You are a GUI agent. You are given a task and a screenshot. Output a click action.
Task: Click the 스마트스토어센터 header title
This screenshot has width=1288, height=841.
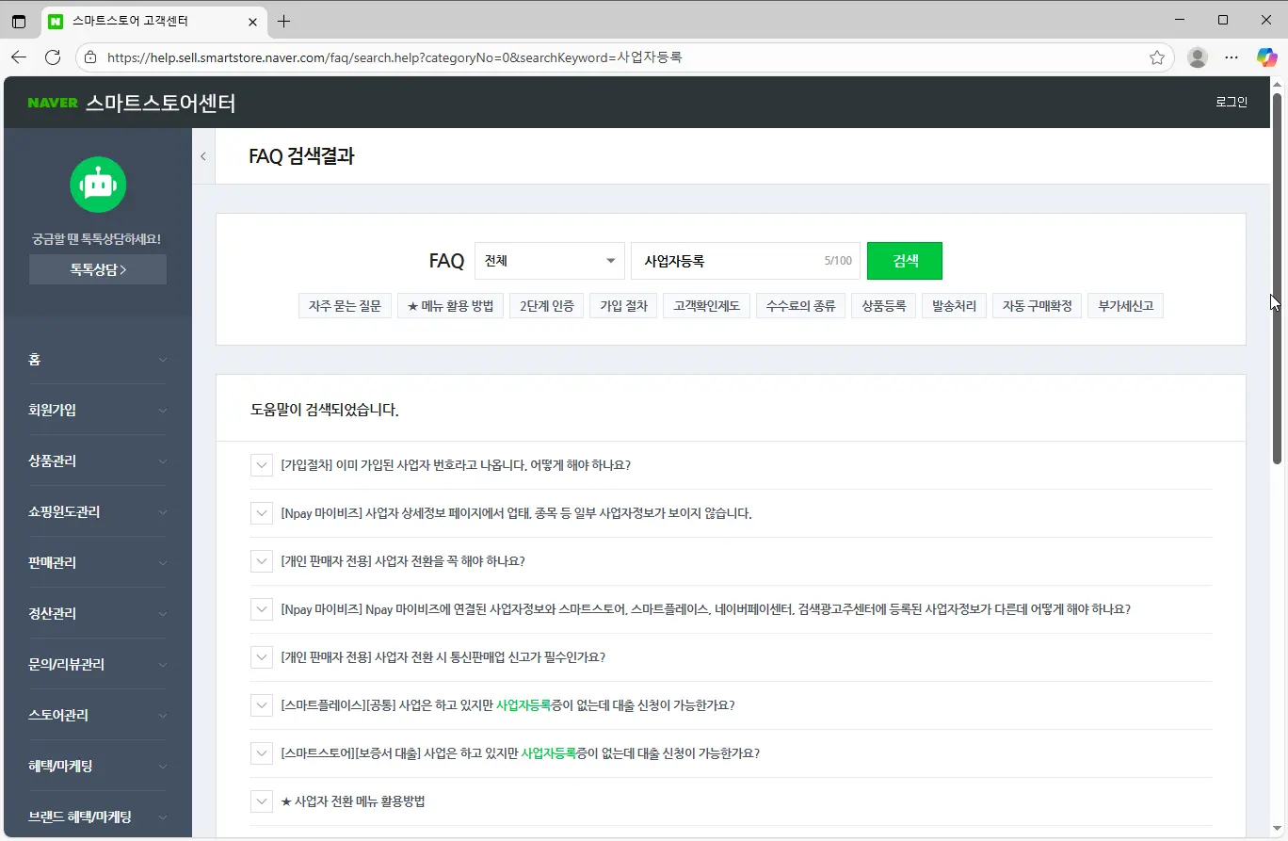coord(160,103)
